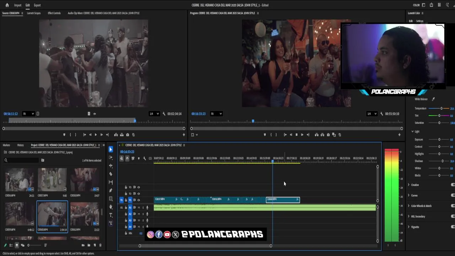Activate the Pen tool

point(111,190)
